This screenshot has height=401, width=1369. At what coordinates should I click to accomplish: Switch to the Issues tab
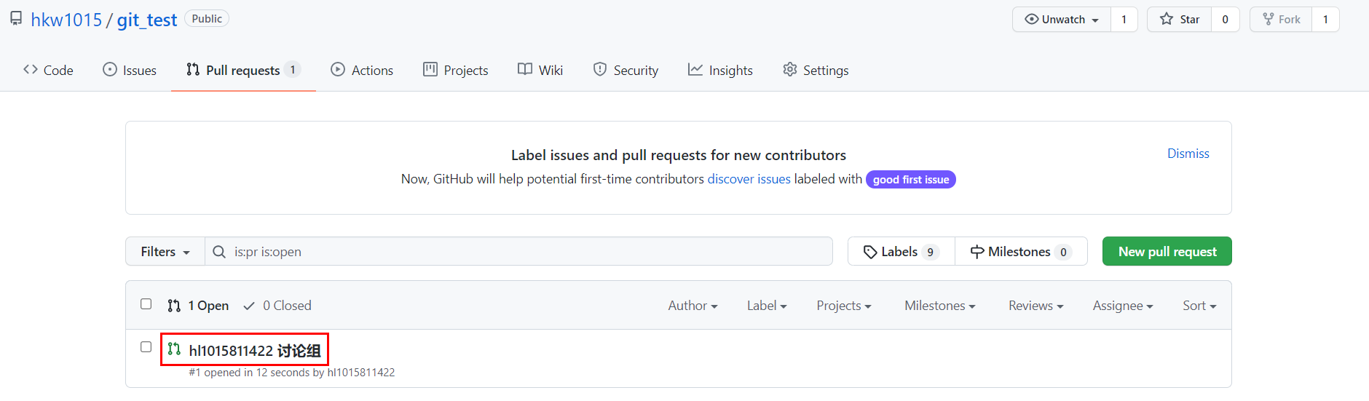click(130, 70)
